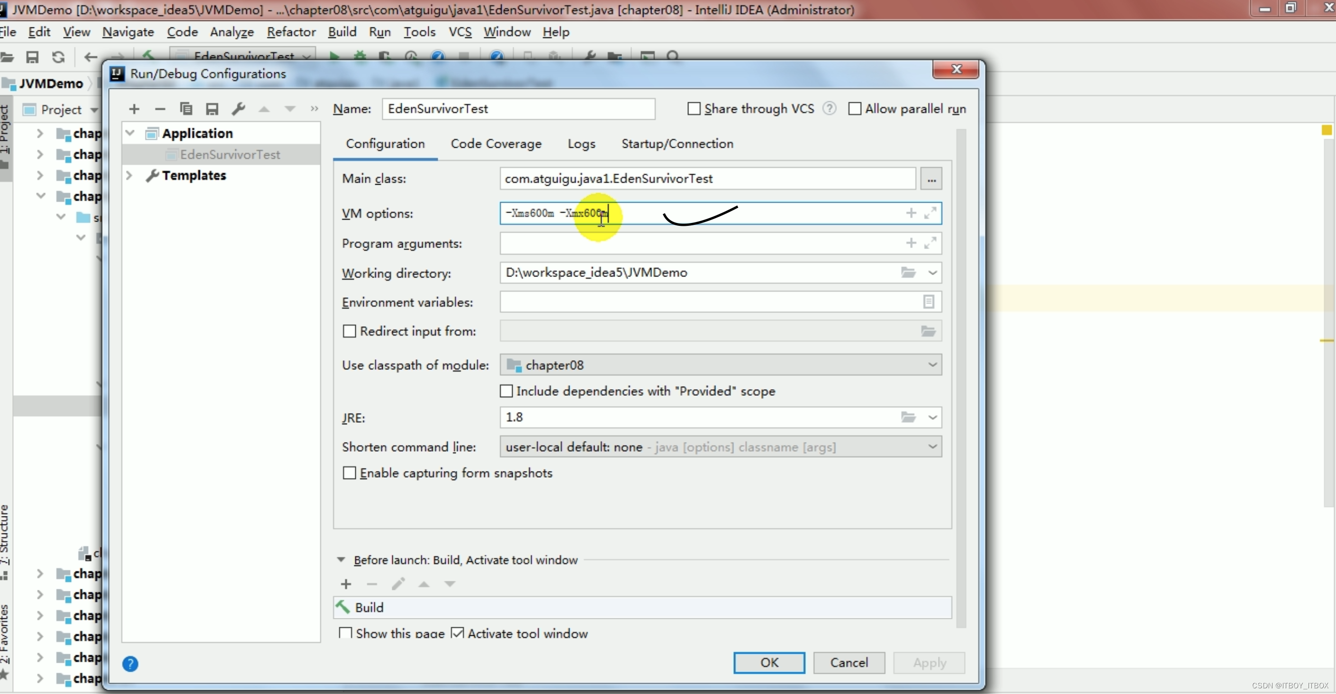Click the blue help question mark icon

pos(130,664)
